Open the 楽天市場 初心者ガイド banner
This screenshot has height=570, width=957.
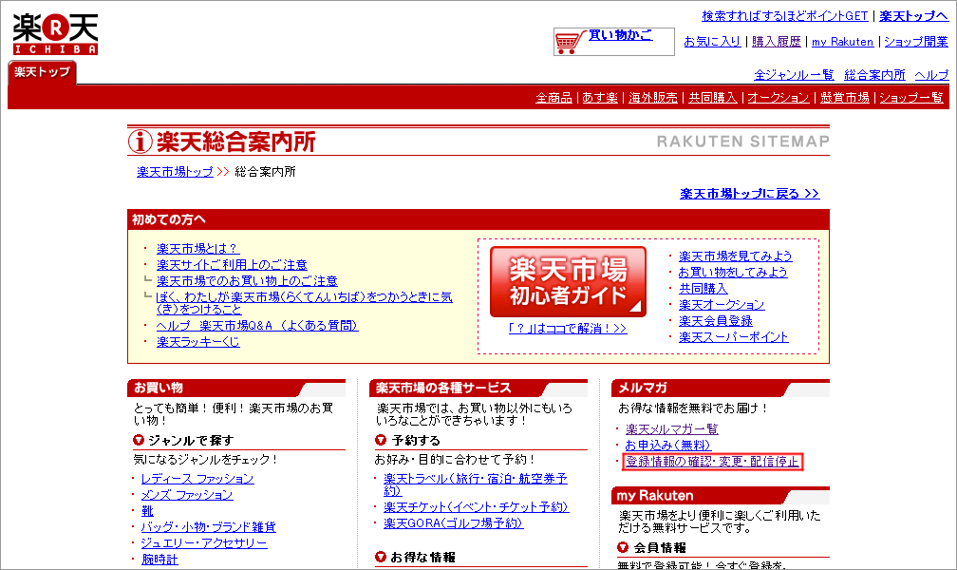pyautogui.click(x=568, y=281)
